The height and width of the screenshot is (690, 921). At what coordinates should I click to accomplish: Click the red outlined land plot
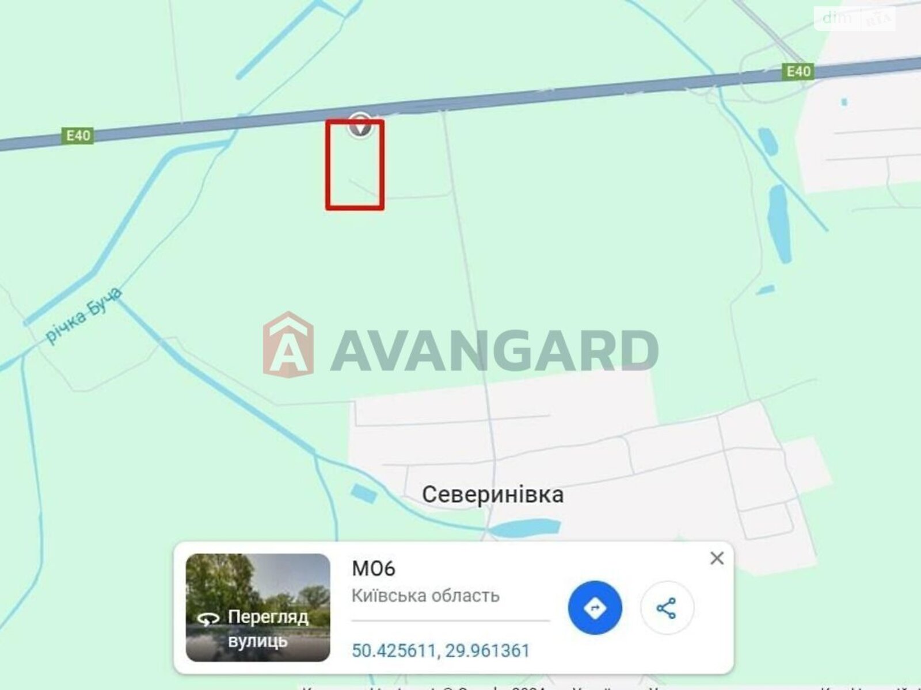coord(355,165)
